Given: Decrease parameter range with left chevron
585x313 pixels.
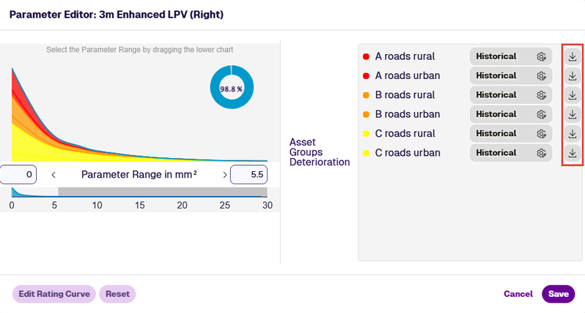Looking at the screenshot, I should pos(54,175).
